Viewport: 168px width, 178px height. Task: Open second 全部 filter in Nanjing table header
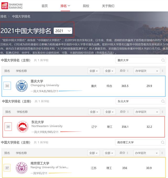109,153
